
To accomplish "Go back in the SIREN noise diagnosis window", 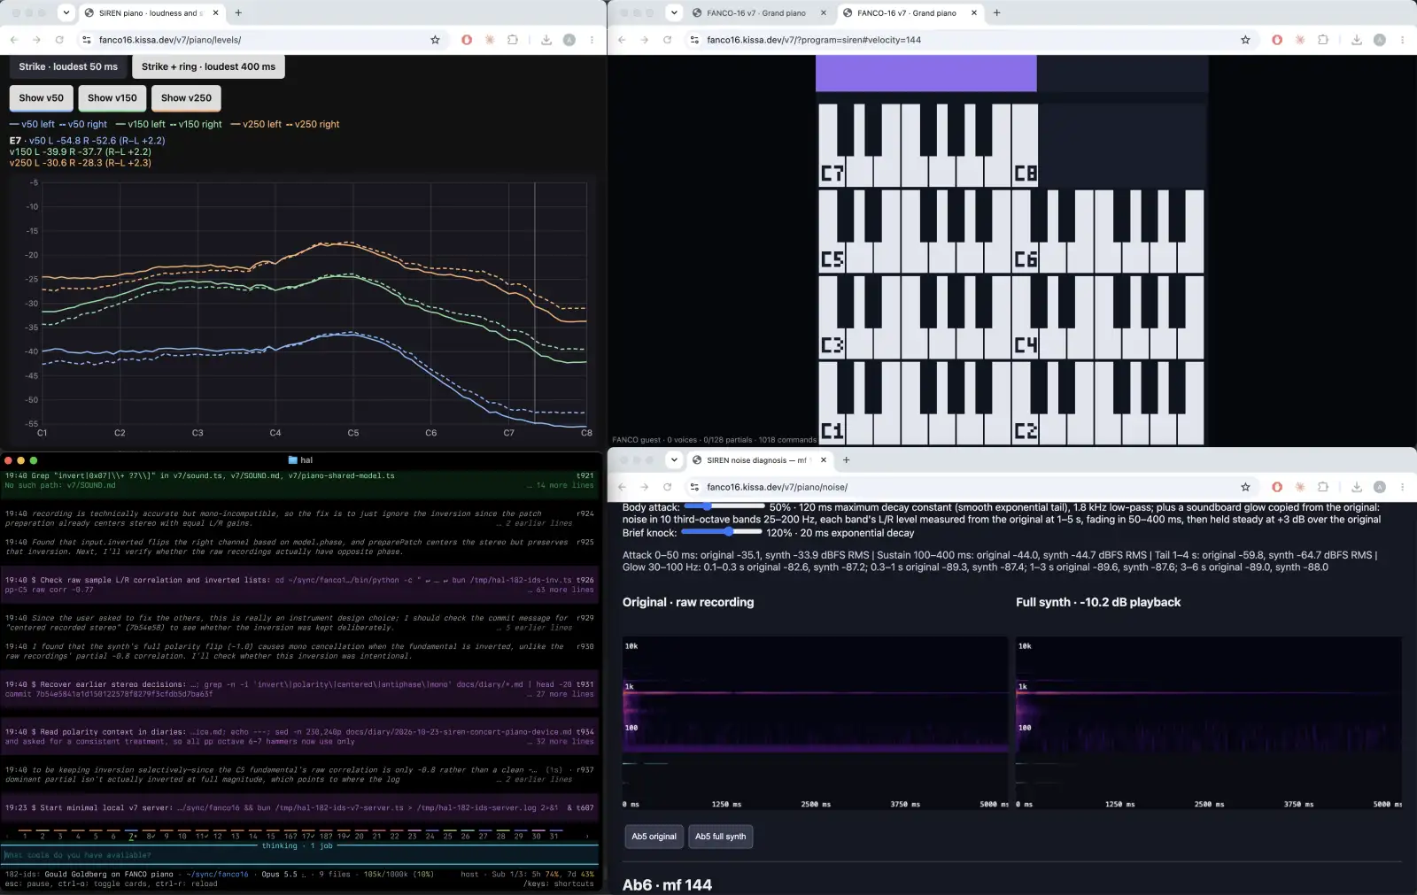I will (622, 487).
